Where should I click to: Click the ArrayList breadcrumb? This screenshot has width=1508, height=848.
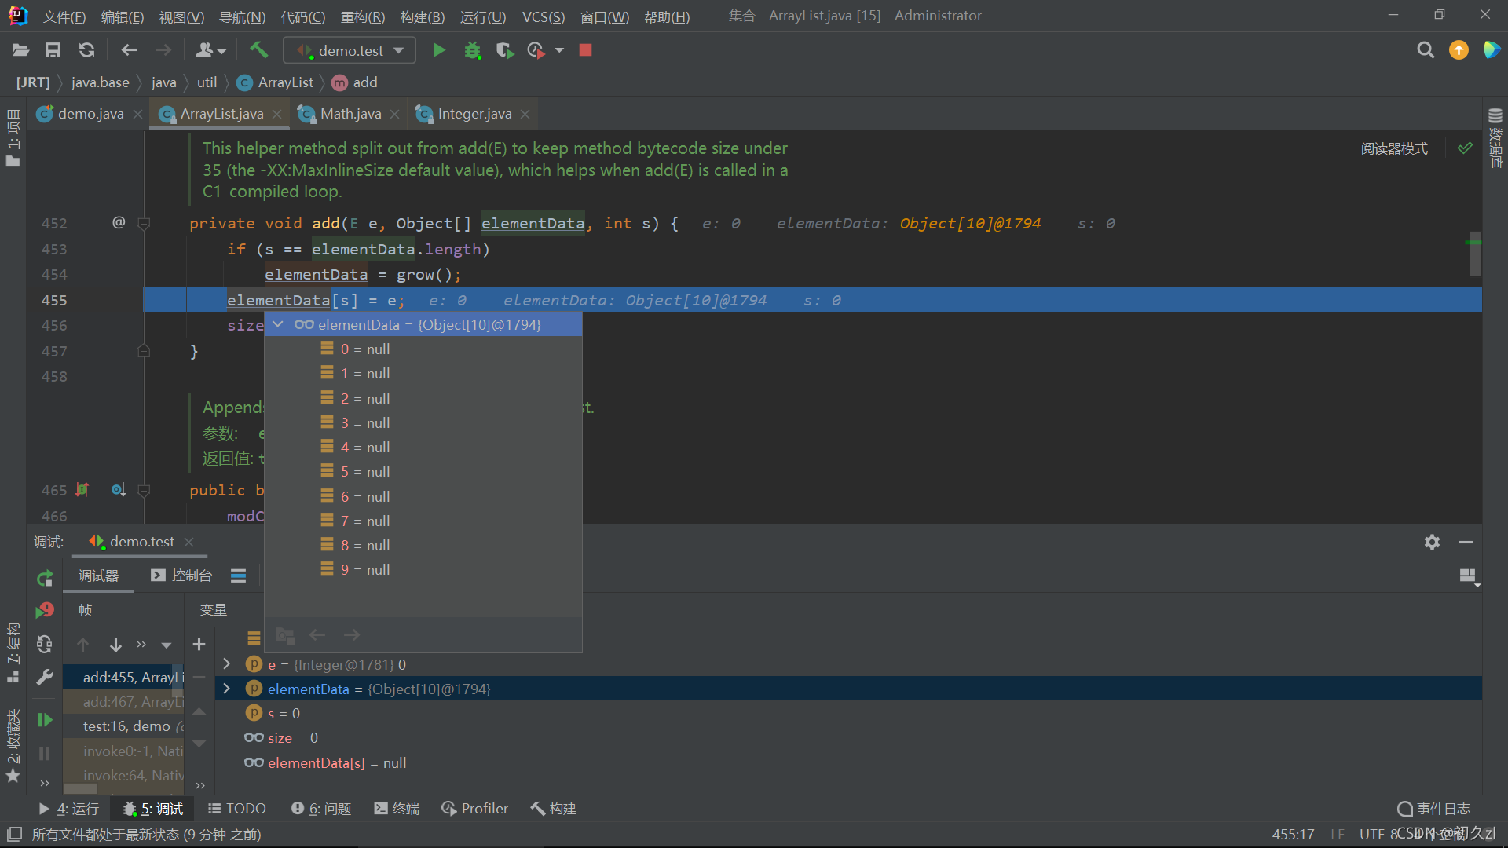click(x=276, y=82)
